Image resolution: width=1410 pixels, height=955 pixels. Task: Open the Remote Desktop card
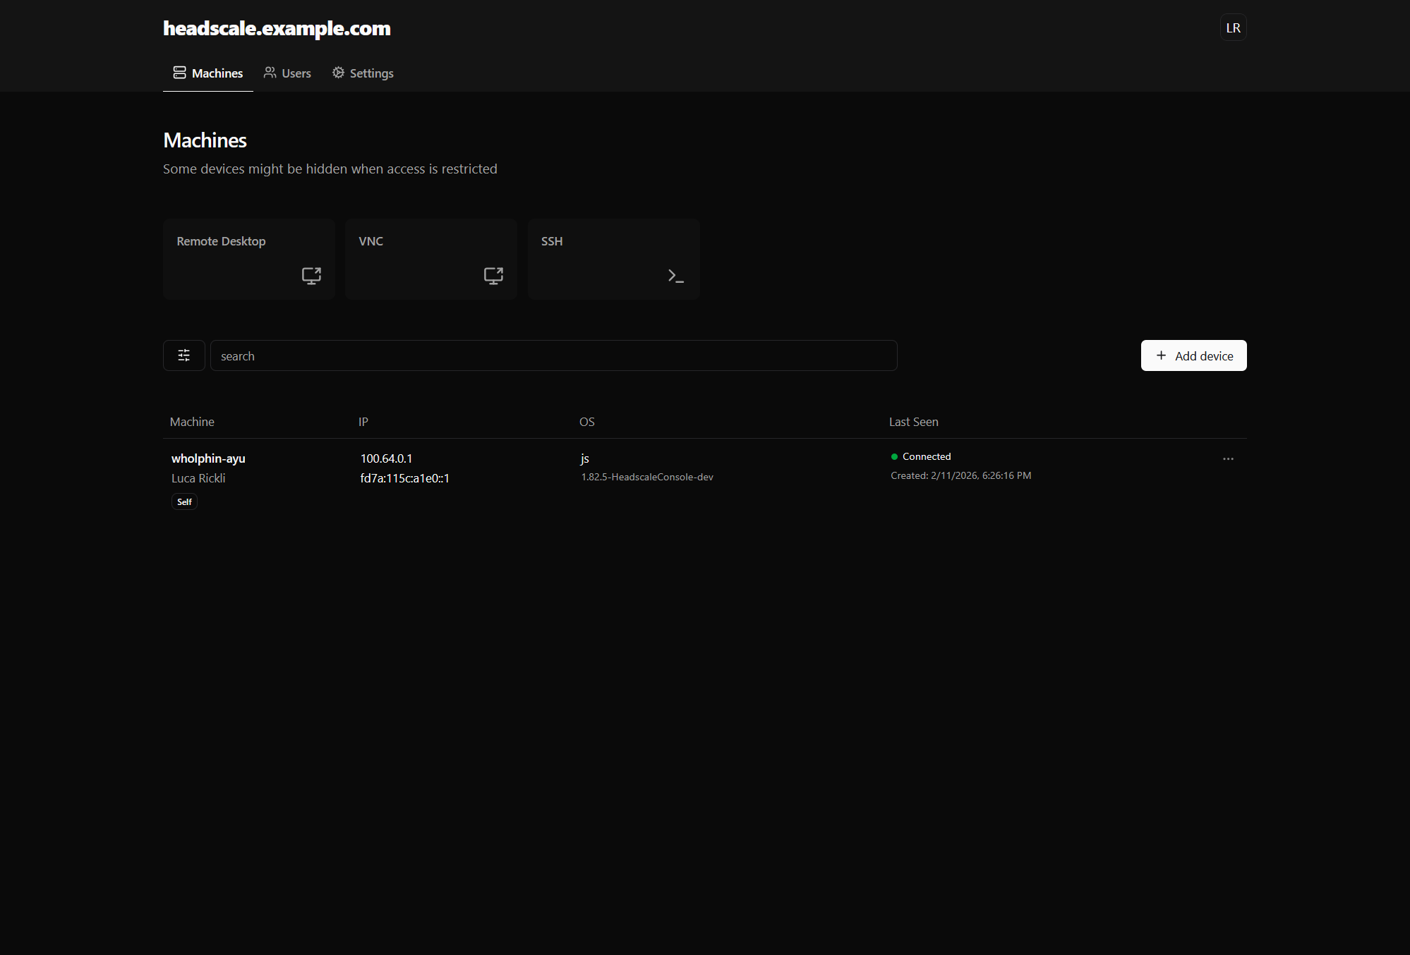[249, 259]
